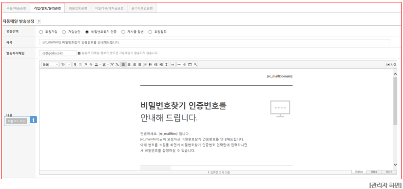The image size is (403, 189).
Task: Increase indent in editor
Action: click(x=161, y=65)
